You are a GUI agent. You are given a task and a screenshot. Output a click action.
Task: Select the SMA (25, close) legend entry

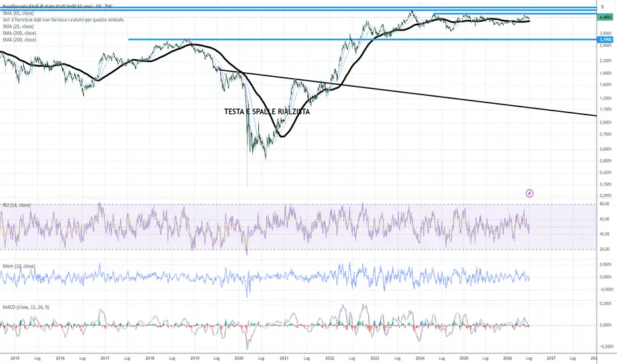[x=18, y=26]
